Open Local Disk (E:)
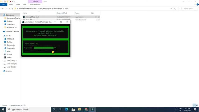 pyautogui.click(x=12, y=67)
